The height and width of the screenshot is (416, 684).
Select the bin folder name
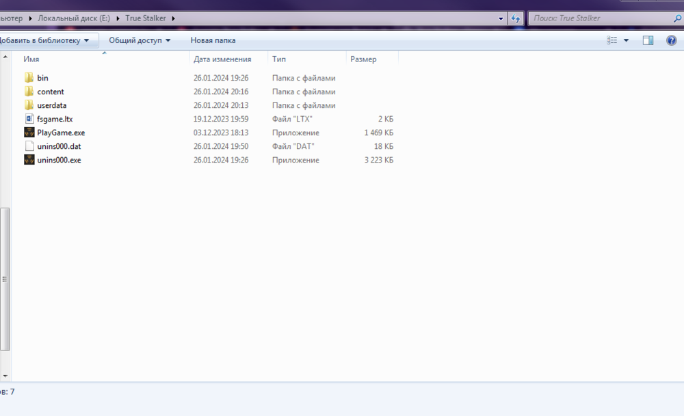coord(42,78)
